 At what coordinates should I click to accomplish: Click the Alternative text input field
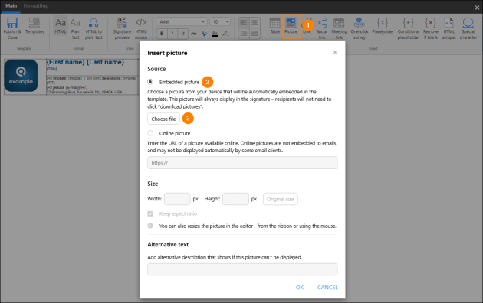tap(242, 269)
